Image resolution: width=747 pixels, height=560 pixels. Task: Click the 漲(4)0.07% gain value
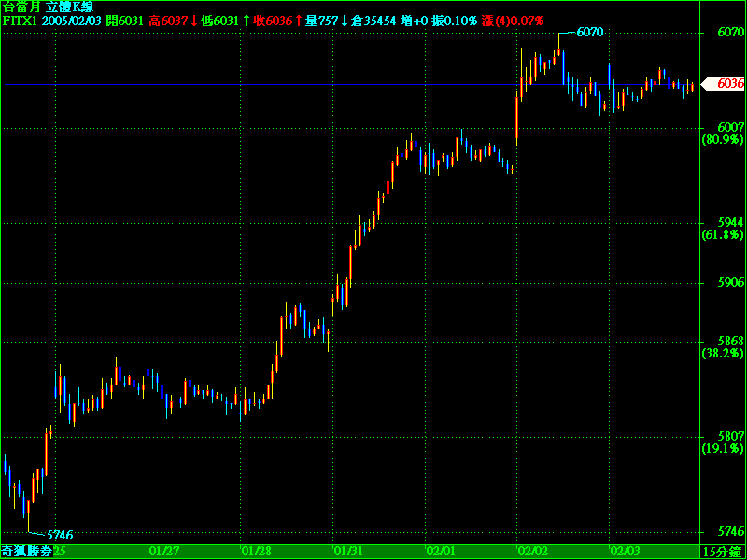pyautogui.click(x=513, y=21)
